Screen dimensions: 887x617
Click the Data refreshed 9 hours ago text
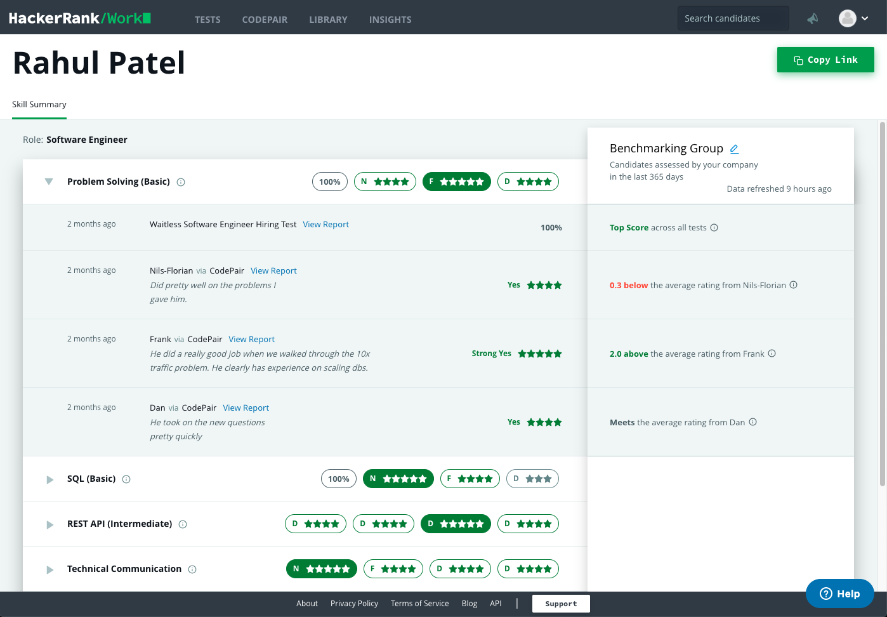click(x=779, y=189)
